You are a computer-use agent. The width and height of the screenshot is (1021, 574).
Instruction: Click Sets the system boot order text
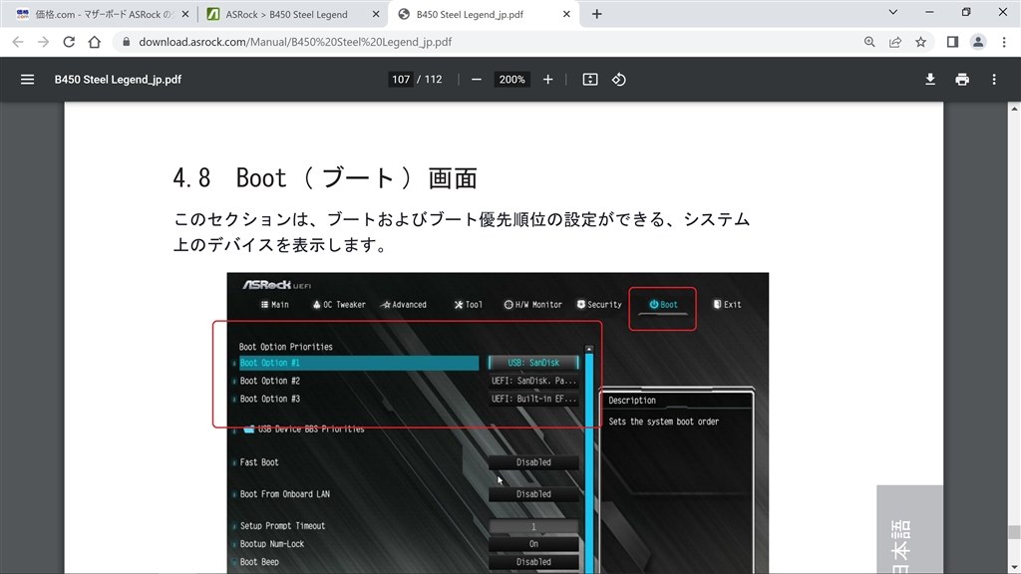click(663, 422)
